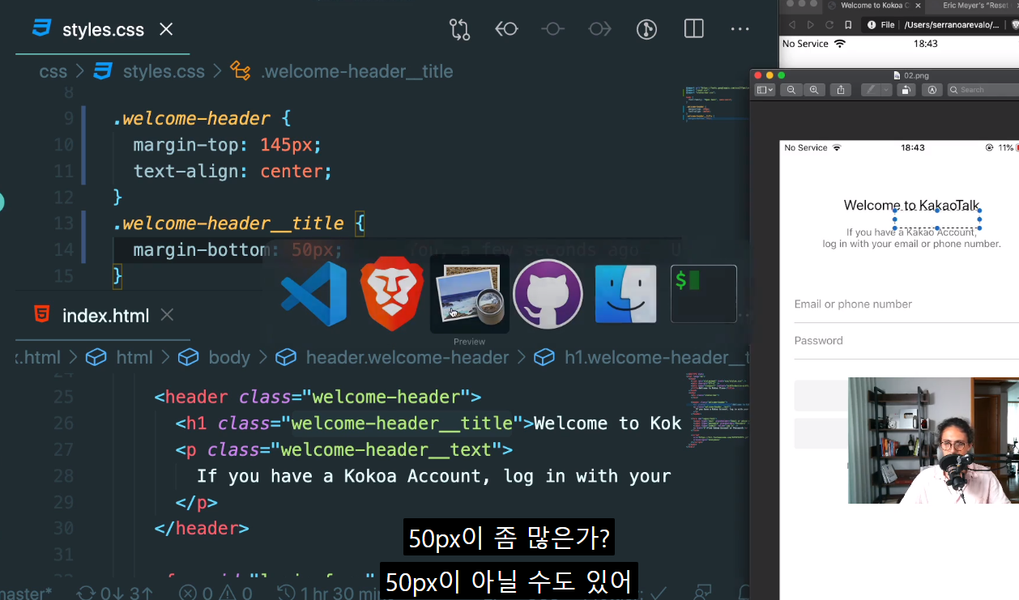Viewport: 1019px width, 600px height.
Task: Switch to the styles.css tab
Action: point(103,30)
